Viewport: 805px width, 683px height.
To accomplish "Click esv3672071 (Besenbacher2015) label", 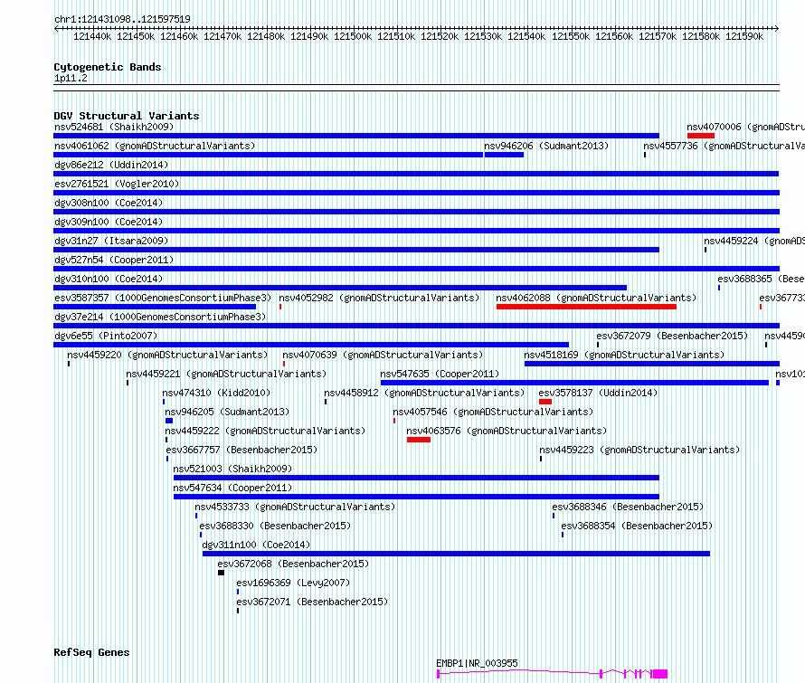I will pyautogui.click(x=312, y=602).
